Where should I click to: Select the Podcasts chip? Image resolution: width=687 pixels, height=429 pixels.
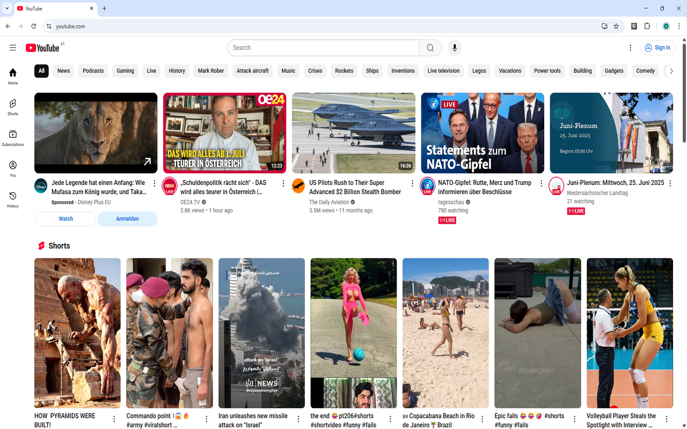[93, 71]
